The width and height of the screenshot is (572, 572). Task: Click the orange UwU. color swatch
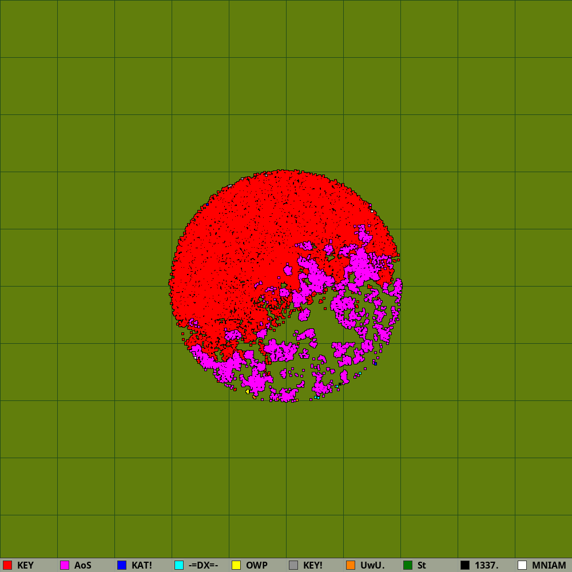(x=351, y=565)
